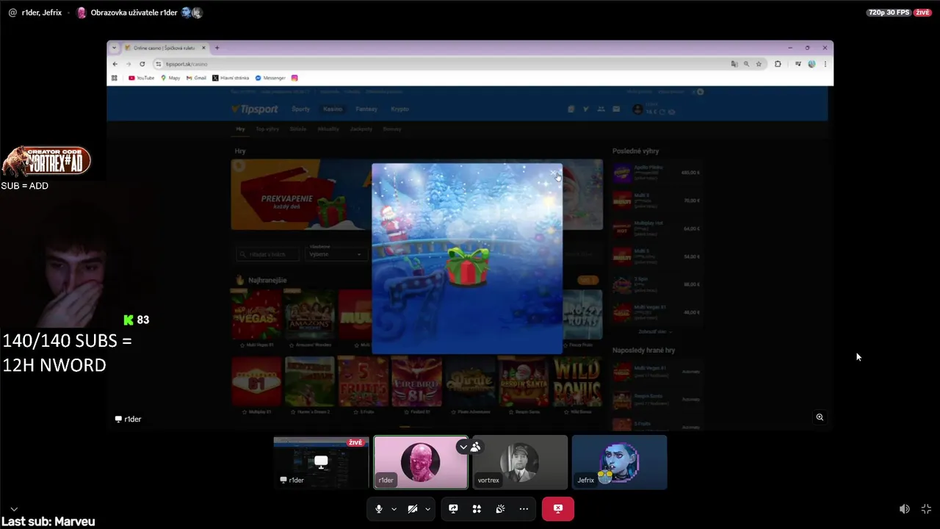Open the Gmail bookmark
Viewport: 940px width, 529px height.
click(197, 78)
